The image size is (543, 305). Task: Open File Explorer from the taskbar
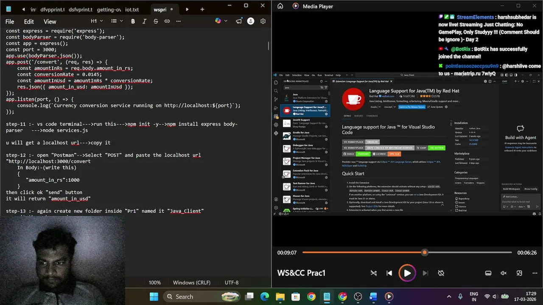click(x=280, y=297)
